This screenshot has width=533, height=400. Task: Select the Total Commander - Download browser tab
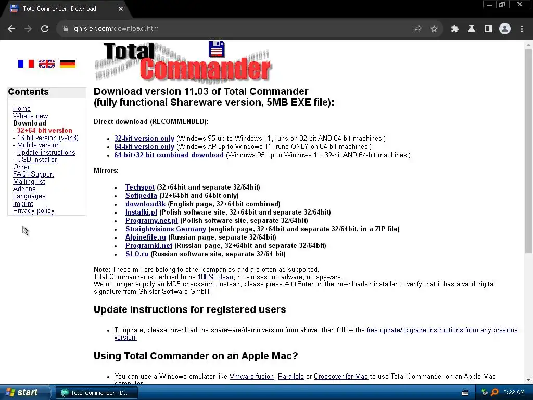tap(66, 9)
